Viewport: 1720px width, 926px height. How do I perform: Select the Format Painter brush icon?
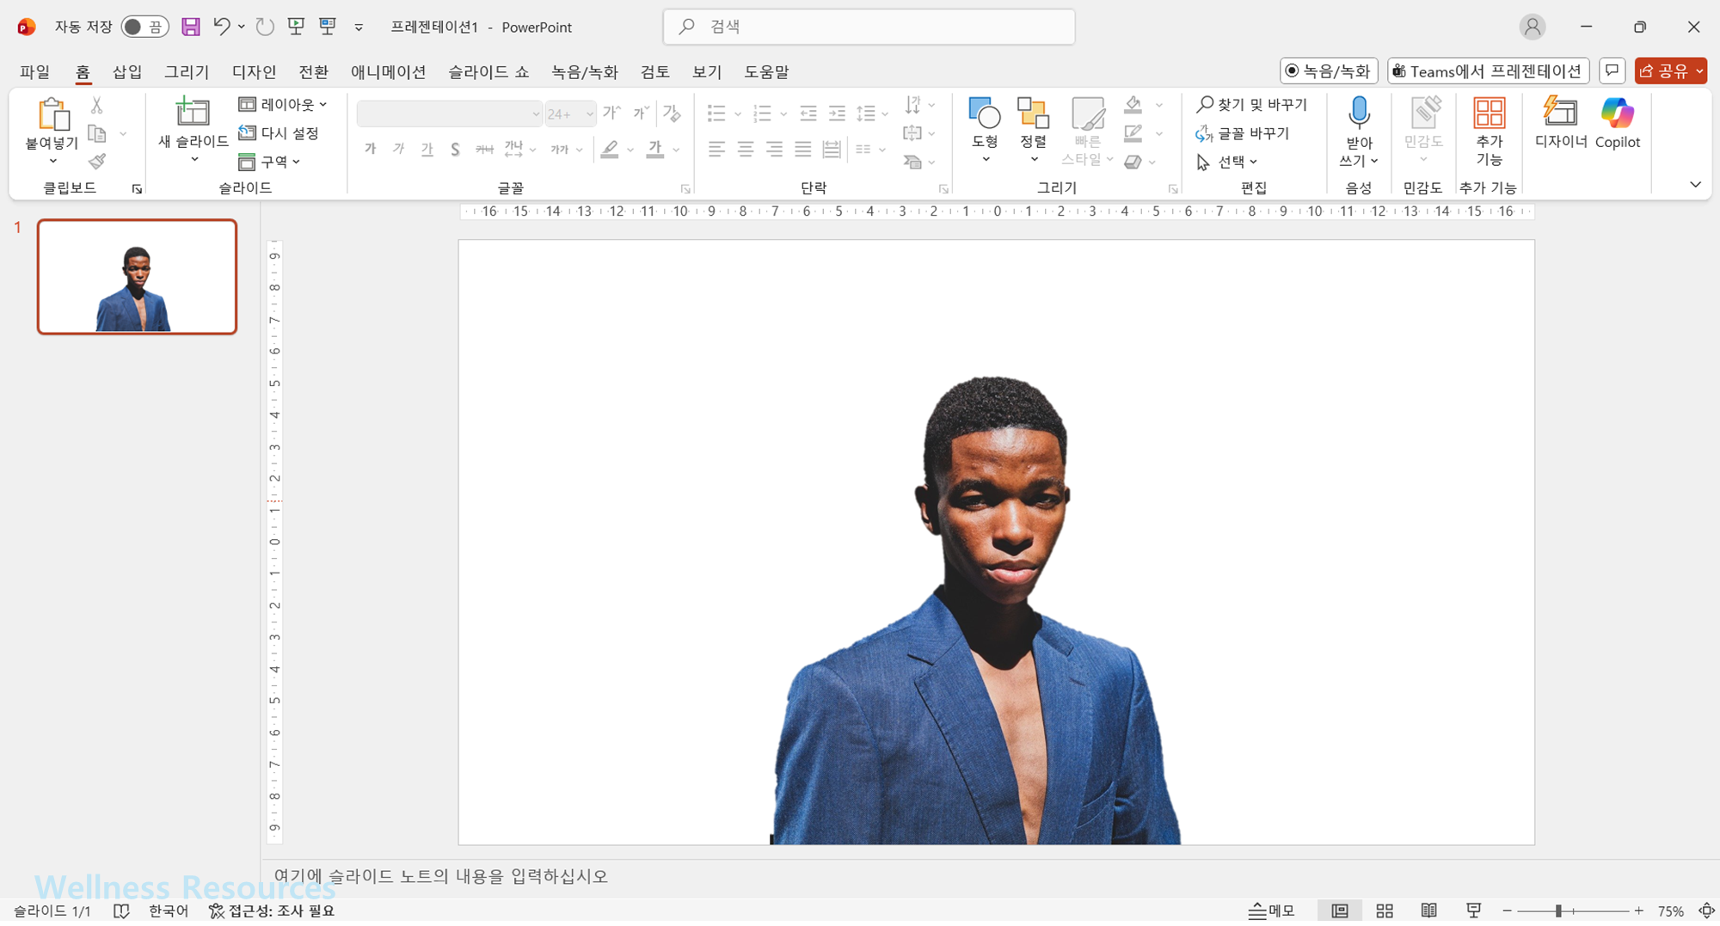pos(97,162)
